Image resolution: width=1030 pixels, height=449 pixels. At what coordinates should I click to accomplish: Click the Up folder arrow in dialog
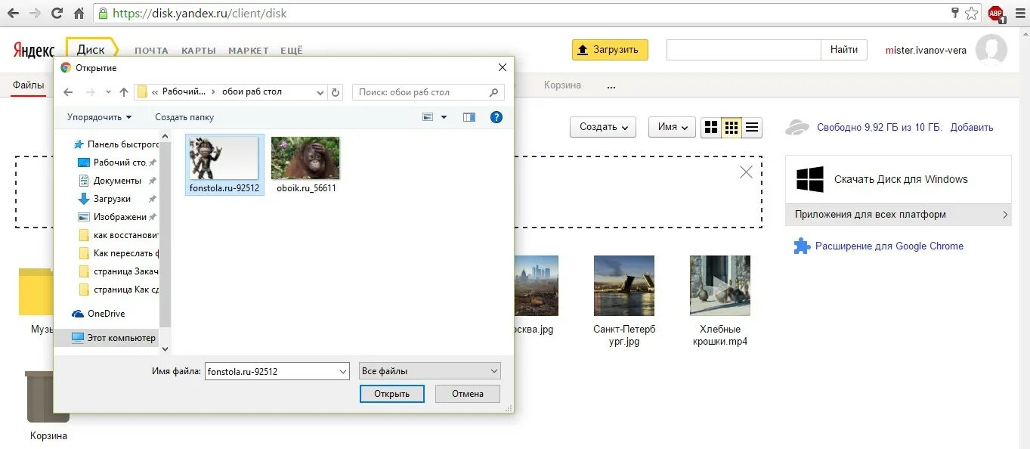pyautogui.click(x=124, y=92)
